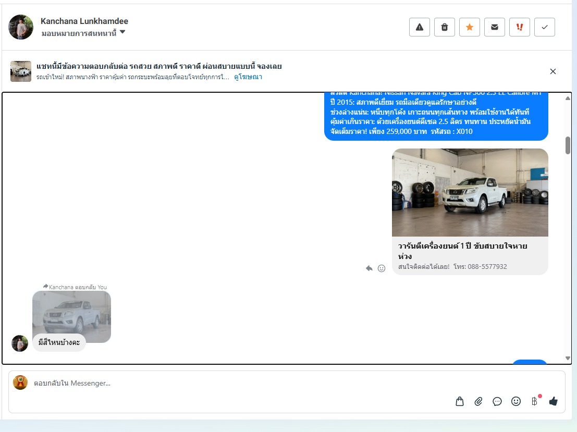The width and height of the screenshot is (577, 432).
Task: Click chat scrollbar up arrow
Action: coord(568,98)
